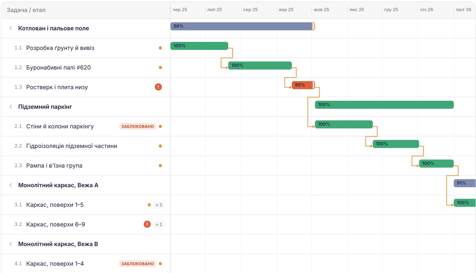Click red alert icon on Каркас, поверхи 6–9
476x273 pixels.
pos(147,224)
